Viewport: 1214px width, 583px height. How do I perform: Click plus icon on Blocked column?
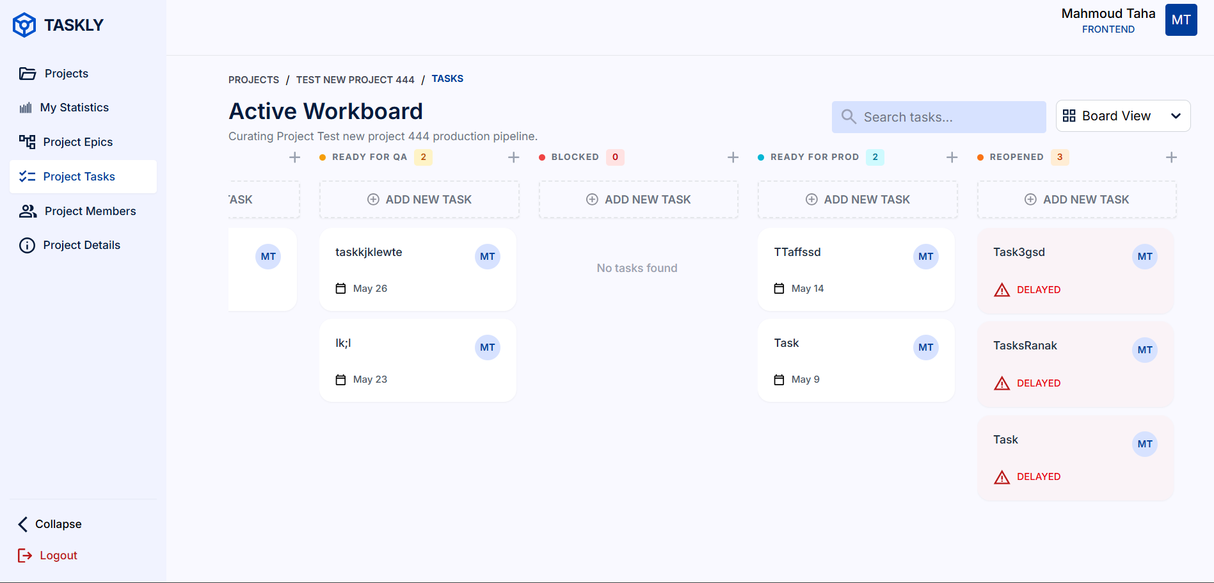point(733,157)
